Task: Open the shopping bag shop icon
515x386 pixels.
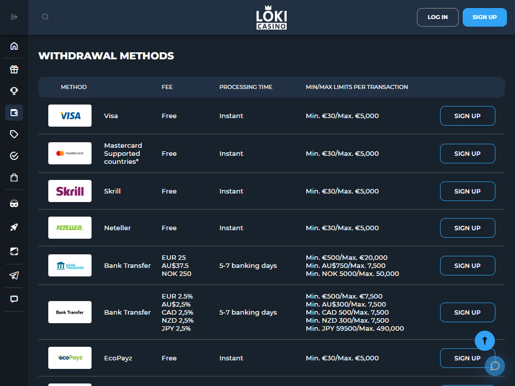Action: [x=14, y=177]
